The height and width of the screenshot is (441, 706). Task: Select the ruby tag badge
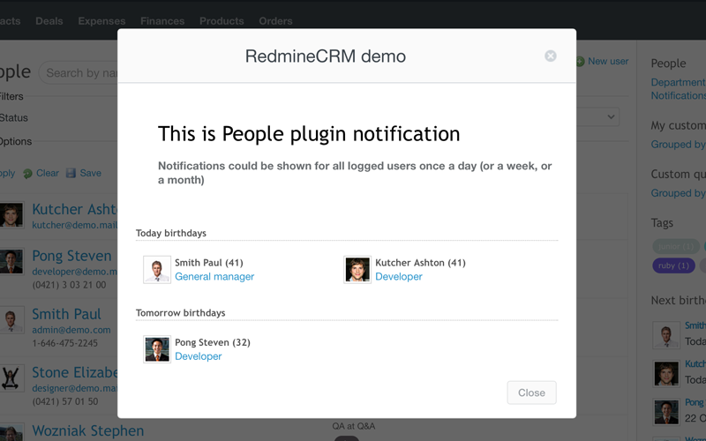point(673,265)
